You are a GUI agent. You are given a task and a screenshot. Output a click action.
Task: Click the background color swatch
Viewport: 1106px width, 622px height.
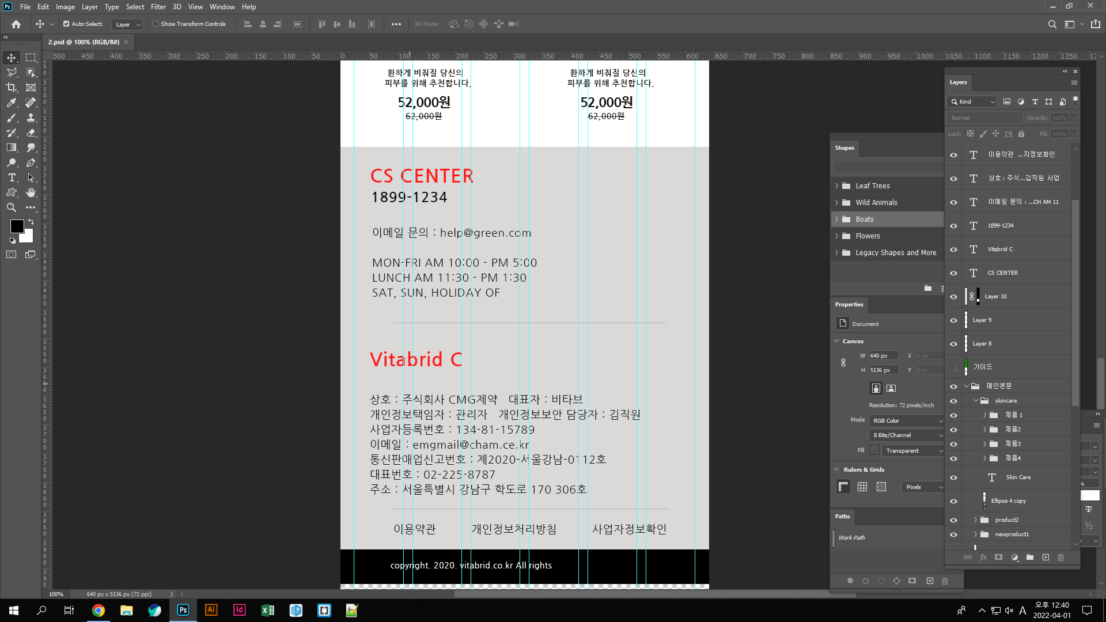pyautogui.click(x=28, y=237)
